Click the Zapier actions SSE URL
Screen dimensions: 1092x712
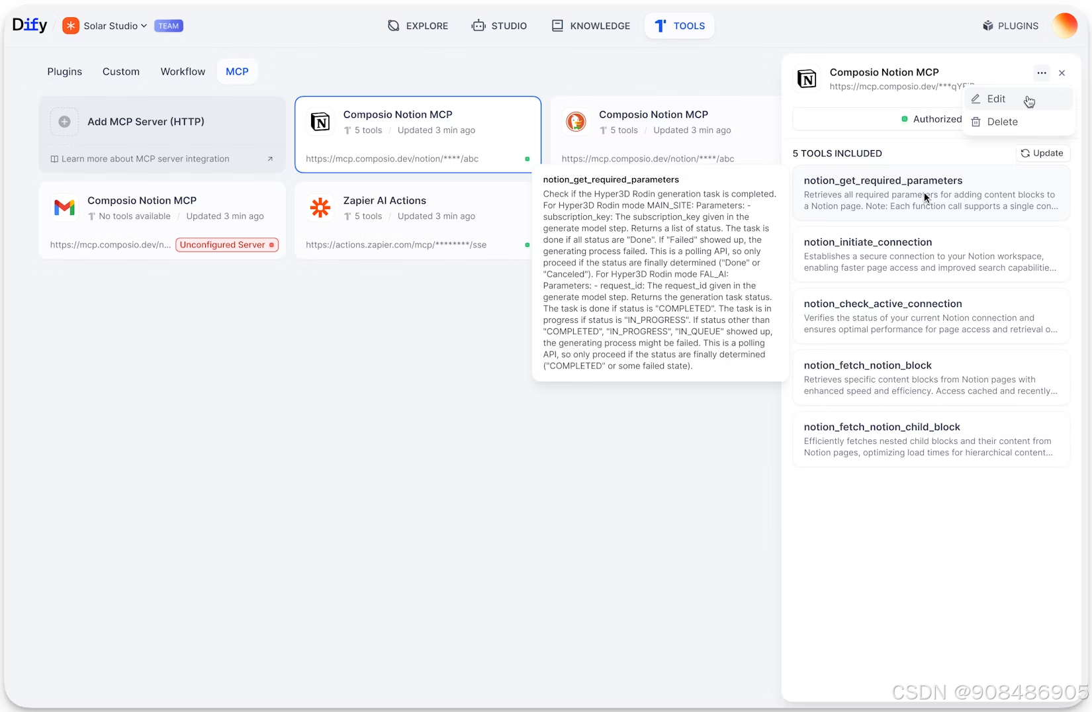click(396, 245)
